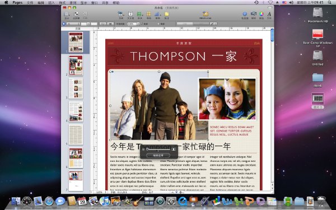Click large image icon in mask popup
The height and width of the screenshot is (210, 336).
click(174, 149)
